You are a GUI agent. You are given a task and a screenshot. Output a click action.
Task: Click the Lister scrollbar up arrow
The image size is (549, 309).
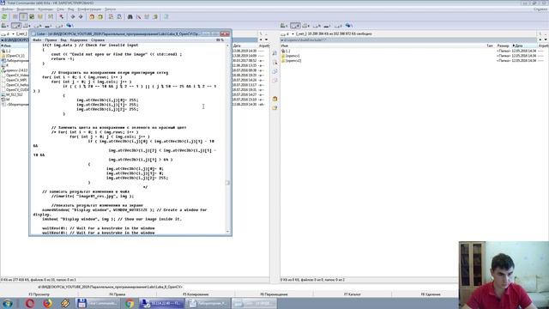pyautogui.click(x=228, y=45)
